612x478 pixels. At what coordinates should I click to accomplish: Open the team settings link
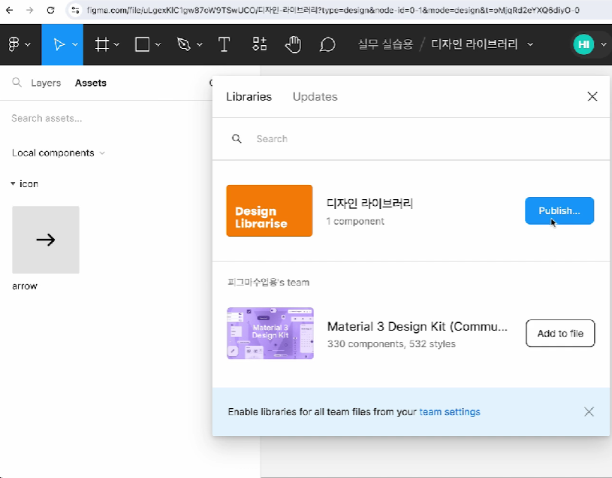click(x=450, y=412)
